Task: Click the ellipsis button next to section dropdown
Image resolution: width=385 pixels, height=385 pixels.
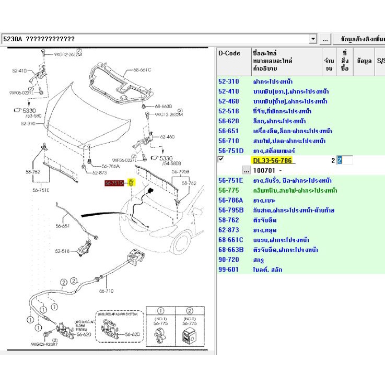Action: [x=325, y=39]
